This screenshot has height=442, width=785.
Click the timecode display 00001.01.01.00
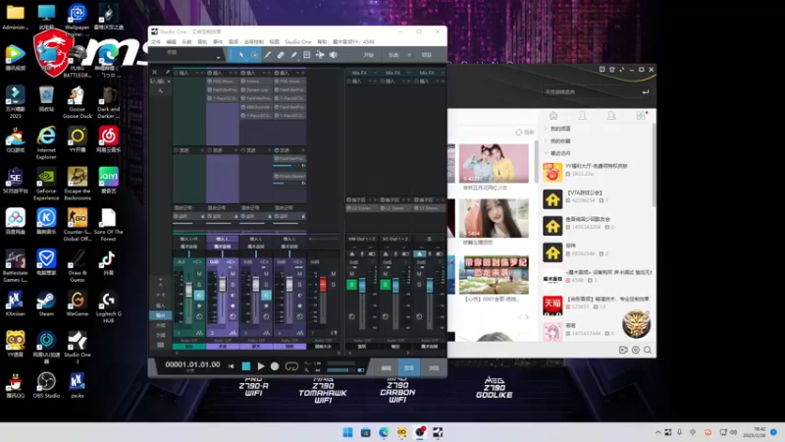pos(192,364)
